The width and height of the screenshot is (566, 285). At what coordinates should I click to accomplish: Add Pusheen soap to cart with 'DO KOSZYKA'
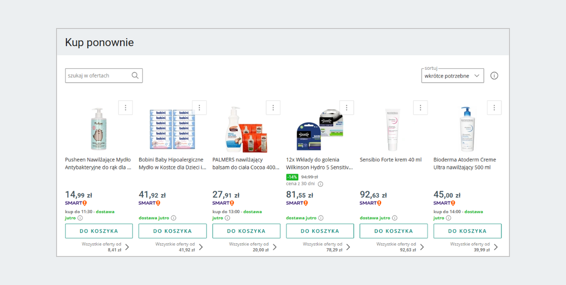99,231
